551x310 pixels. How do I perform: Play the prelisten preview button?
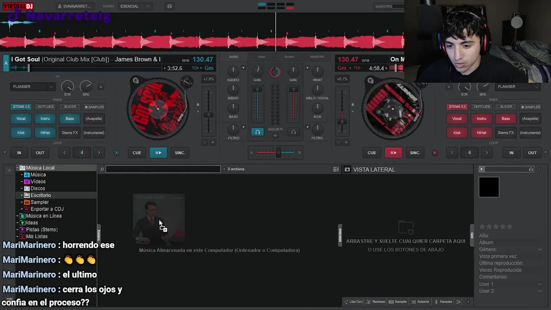pos(482,169)
